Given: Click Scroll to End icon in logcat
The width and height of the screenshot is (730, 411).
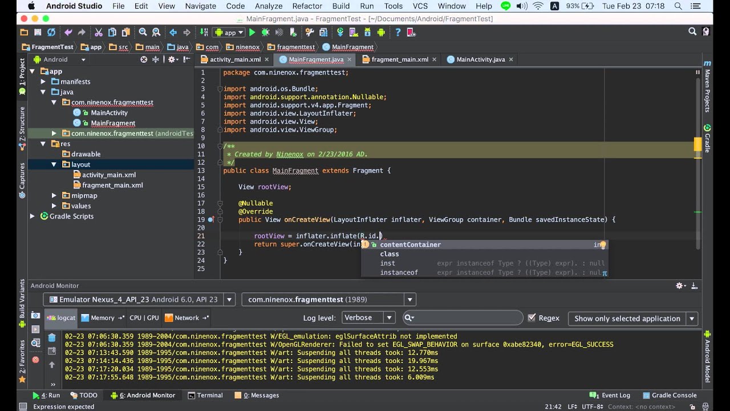Looking at the screenshot, I should tap(52, 351).
